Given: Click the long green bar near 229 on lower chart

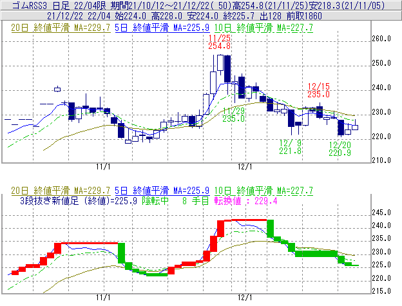Looking at the screenshot, I should tap(316, 254).
